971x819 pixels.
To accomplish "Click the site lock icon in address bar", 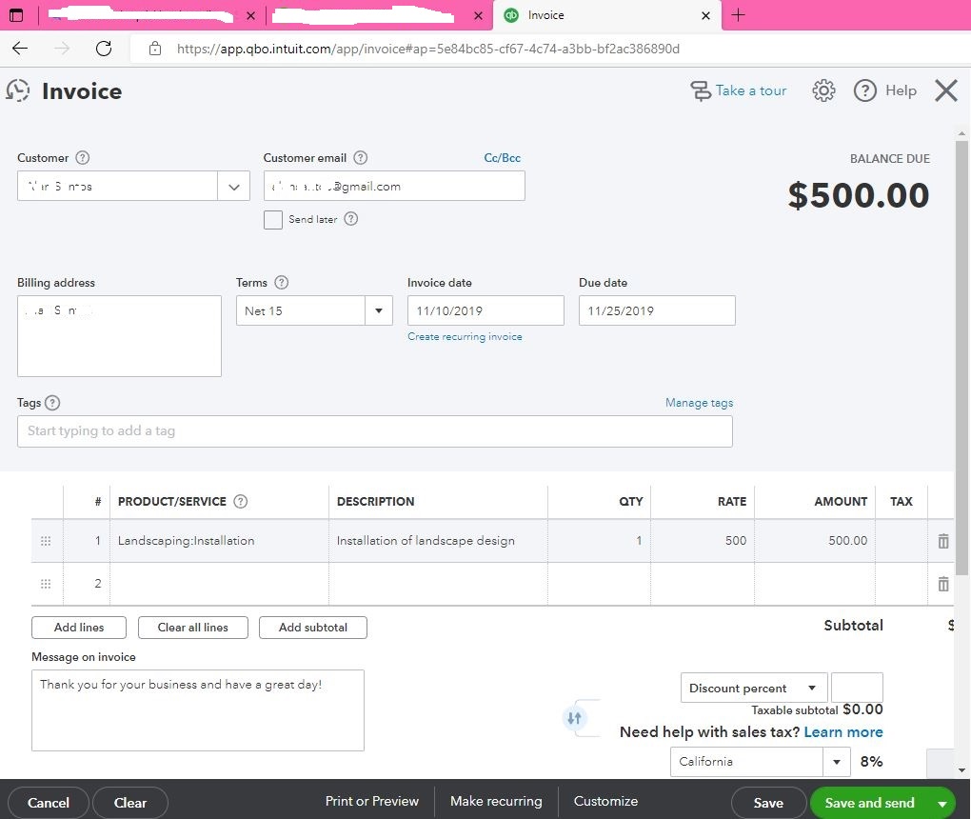I will [x=155, y=49].
